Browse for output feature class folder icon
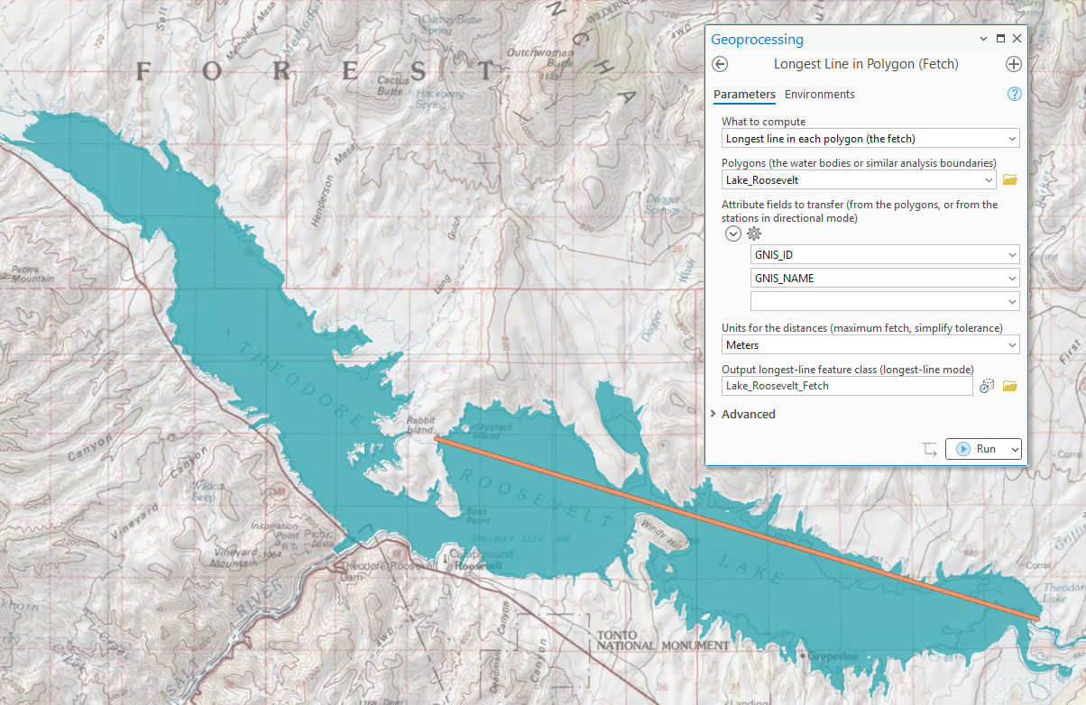The width and height of the screenshot is (1086, 705). pyautogui.click(x=1010, y=386)
